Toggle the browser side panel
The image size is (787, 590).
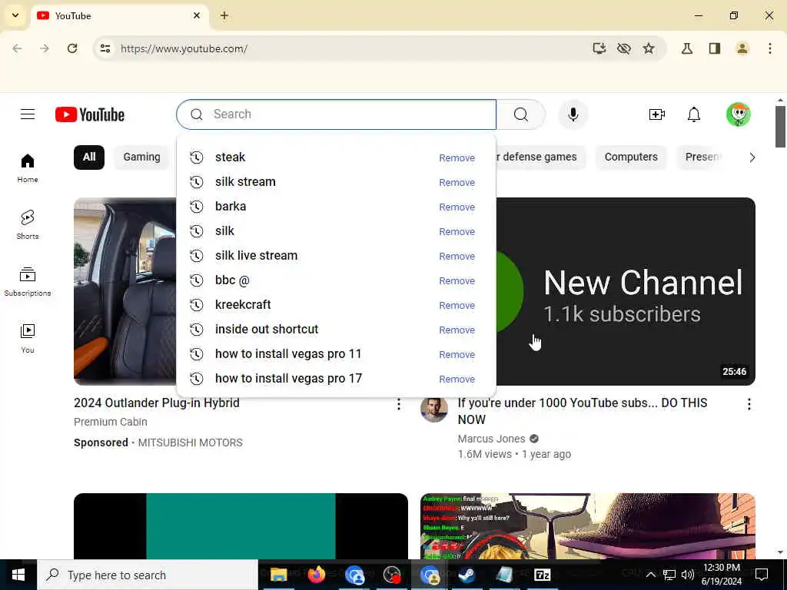click(714, 48)
